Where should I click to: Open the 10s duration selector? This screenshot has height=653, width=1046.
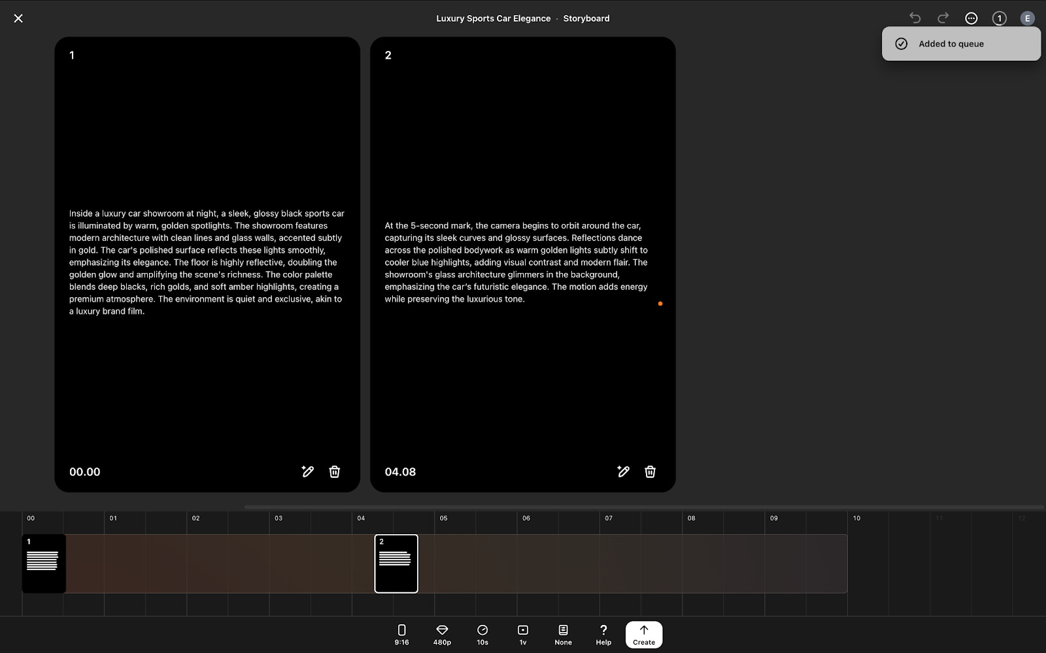point(482,635)
